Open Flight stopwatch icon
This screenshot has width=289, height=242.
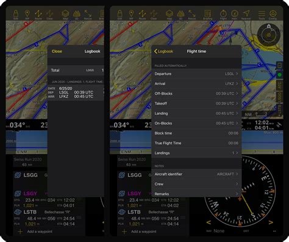pyautogui.click(x=223, y=15)
